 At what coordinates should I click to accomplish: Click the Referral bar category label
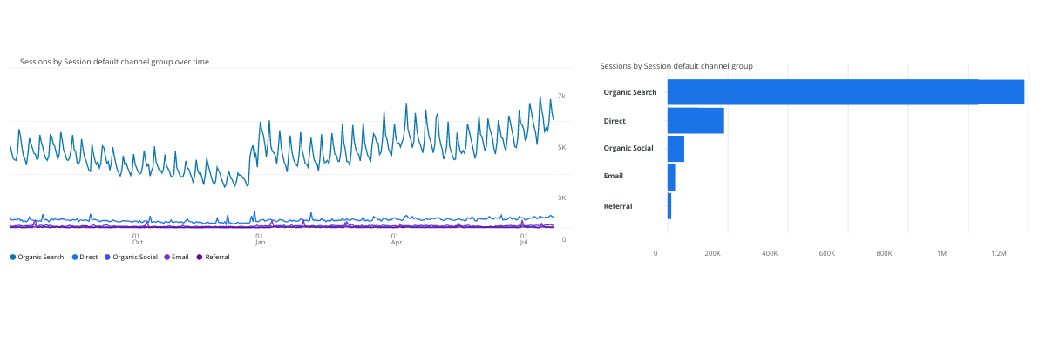618,206
